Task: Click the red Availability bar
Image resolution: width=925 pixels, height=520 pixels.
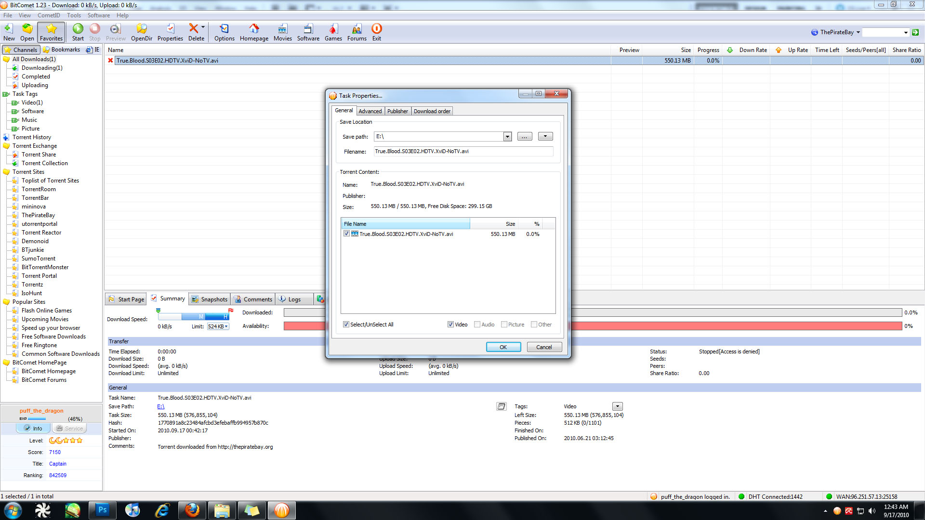Action: (x=593, y=326)
